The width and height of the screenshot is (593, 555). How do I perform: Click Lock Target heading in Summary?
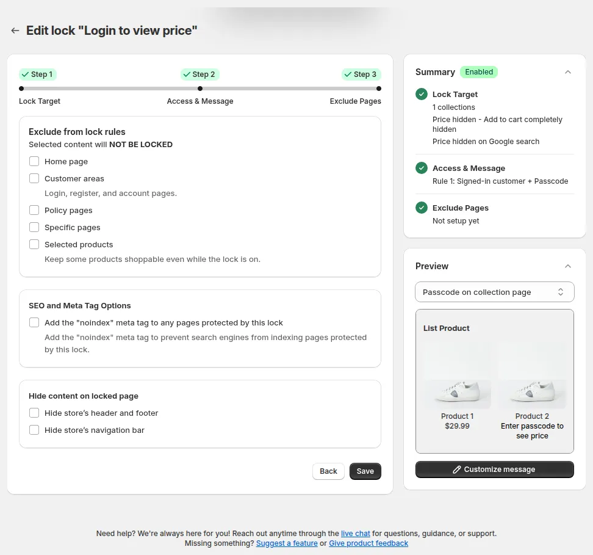[x=455, y=94]
